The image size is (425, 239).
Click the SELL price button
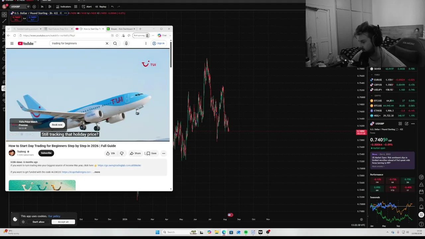pos(16,18)
